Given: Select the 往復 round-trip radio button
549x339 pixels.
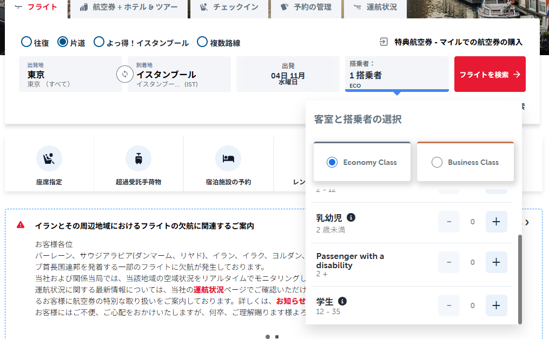Looking at the screenshot, I should click(27, 42).
